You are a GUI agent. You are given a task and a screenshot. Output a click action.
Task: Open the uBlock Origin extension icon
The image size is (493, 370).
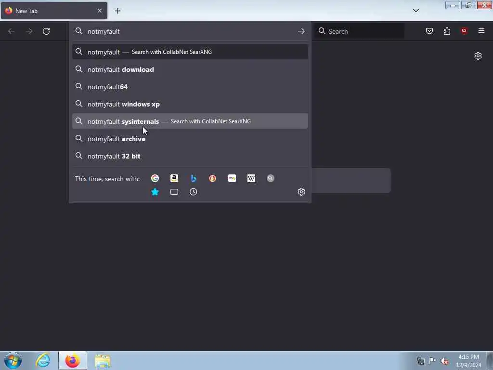pyautogui.click(x=464, y=31)
